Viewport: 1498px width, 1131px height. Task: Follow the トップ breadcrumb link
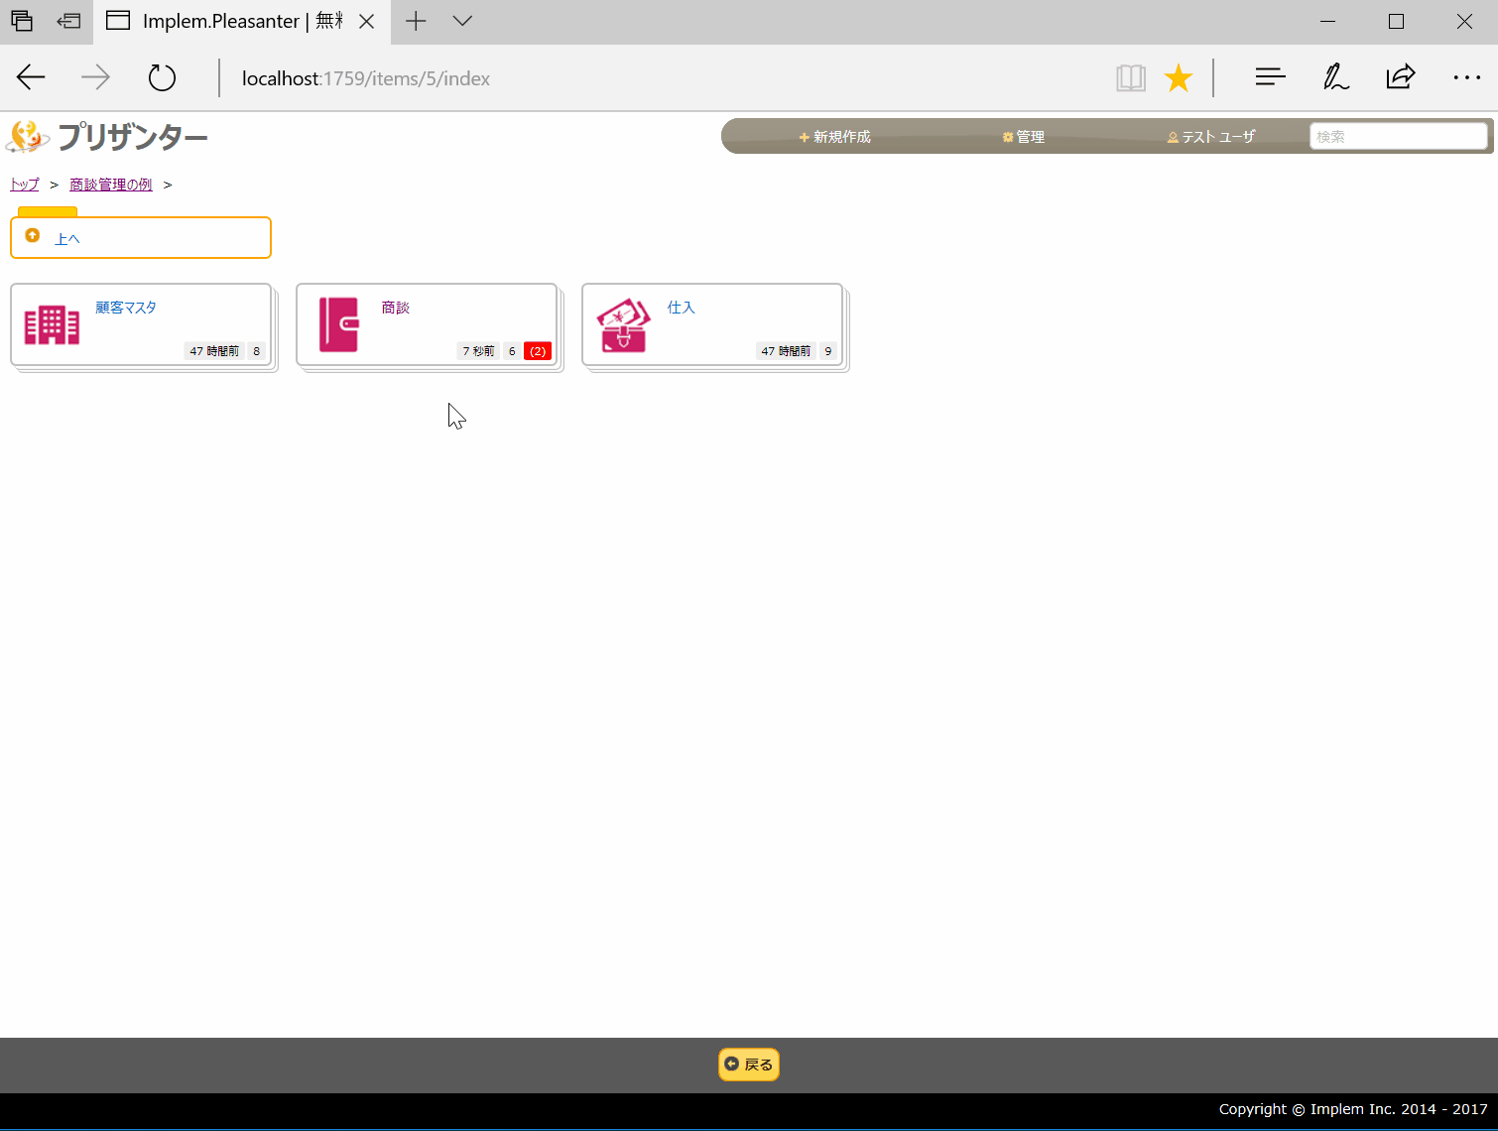25,185
